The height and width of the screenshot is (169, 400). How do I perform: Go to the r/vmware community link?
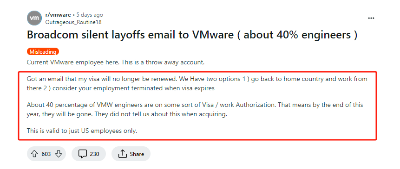click(x=58, y=15)
